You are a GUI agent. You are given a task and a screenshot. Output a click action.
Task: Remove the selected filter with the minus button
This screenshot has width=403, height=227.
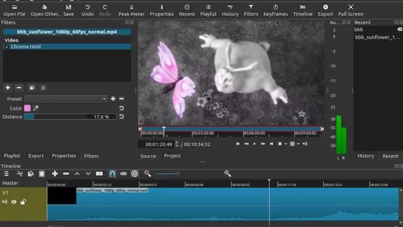19,87
